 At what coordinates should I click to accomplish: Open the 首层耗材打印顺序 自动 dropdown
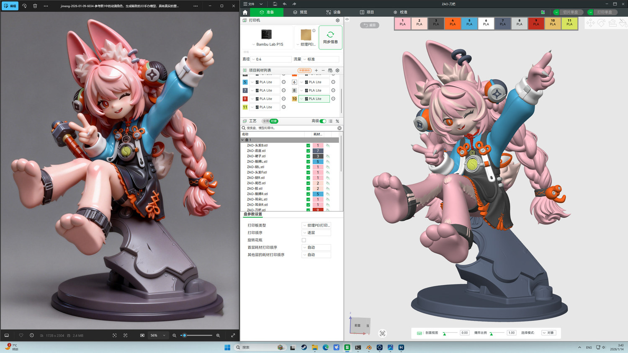[317, 247]
